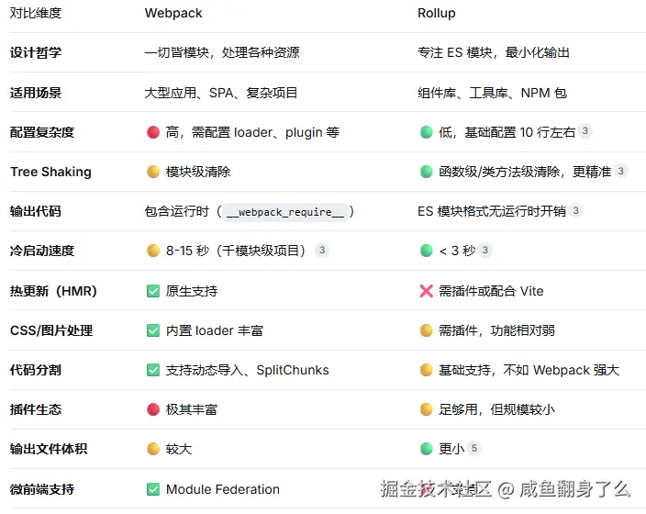646x514 pixels.
Task: Click yellow circle beside 基础支持，不如 Webpack 强大
Action: (x=426, y=370)
